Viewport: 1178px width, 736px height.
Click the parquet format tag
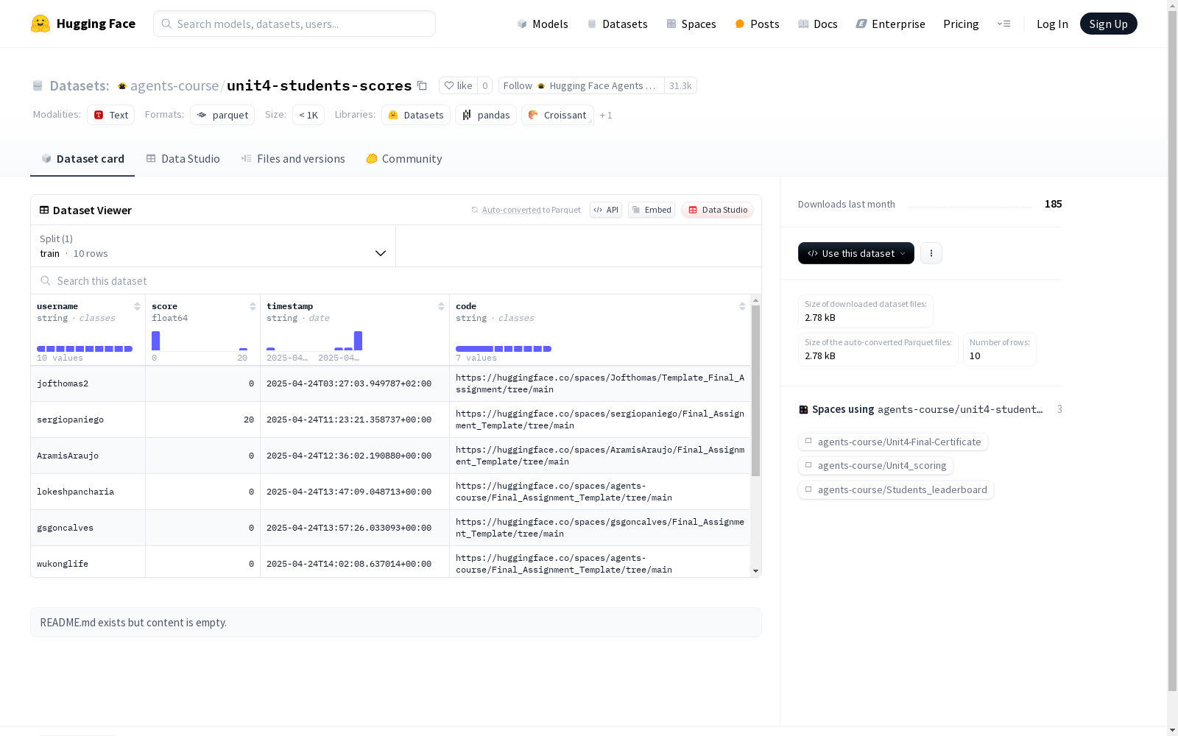coord(222,115)
